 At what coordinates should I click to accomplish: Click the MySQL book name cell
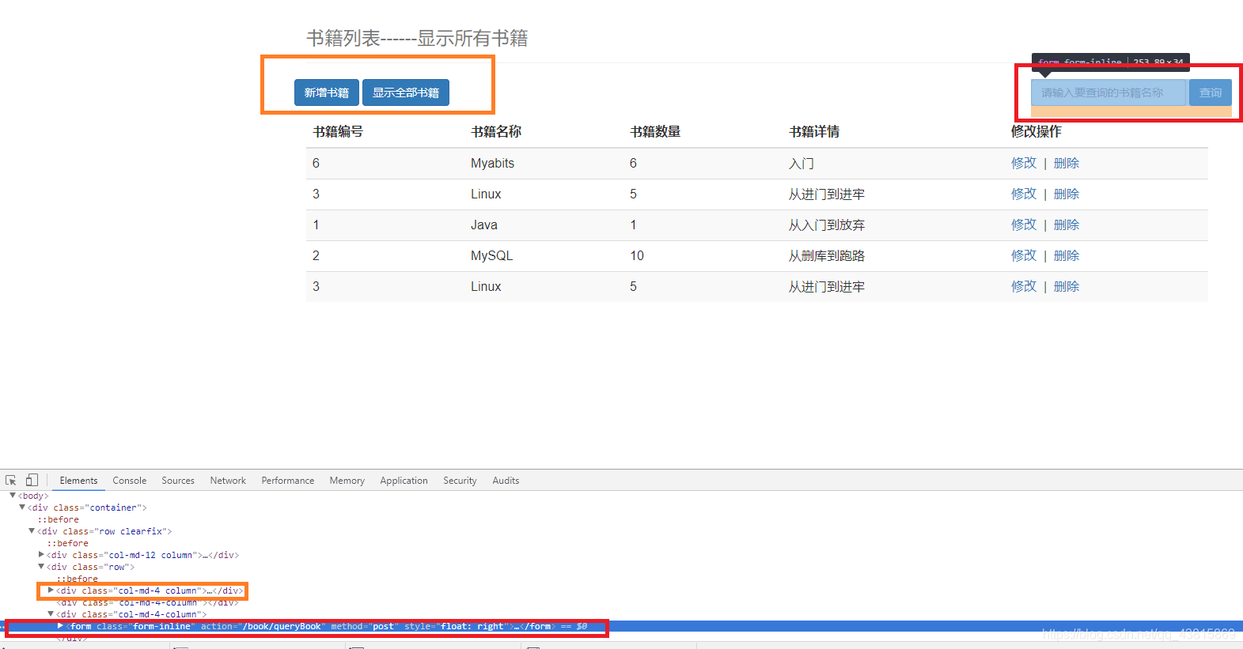(491, 255)
